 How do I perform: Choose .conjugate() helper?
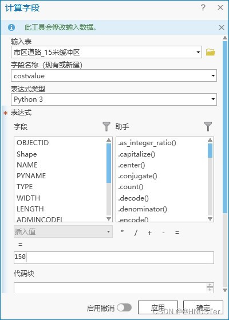pos(137,176)
